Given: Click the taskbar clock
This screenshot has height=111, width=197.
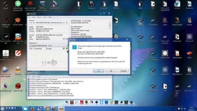Looking at the screenshot, I should pyautogui.click(x=191, y=109).
